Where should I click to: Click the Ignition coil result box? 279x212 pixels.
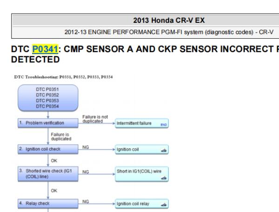[x=142, y=149]
